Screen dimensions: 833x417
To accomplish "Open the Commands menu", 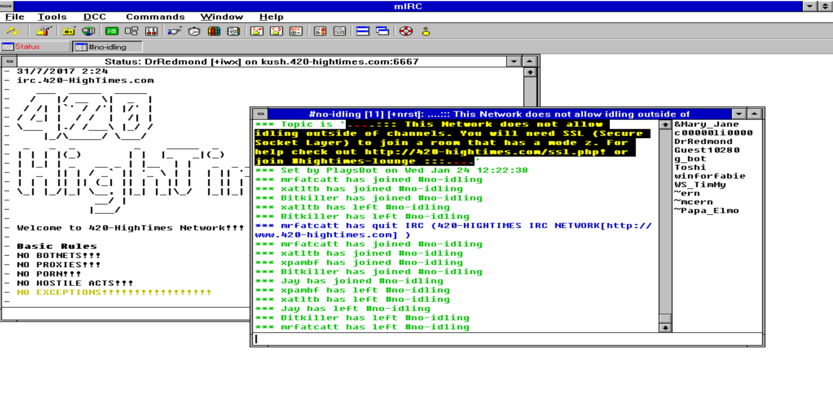I will click(x=155, y=17).
